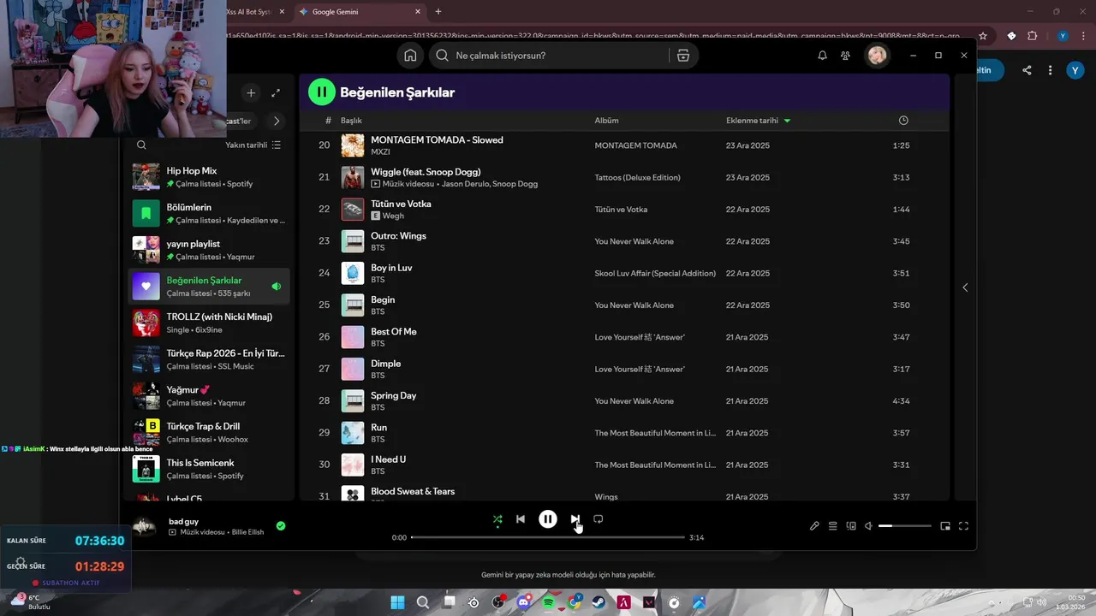Open This Is Semicenk playlist
The image size is (1096, 616).
tap(209, 469)
